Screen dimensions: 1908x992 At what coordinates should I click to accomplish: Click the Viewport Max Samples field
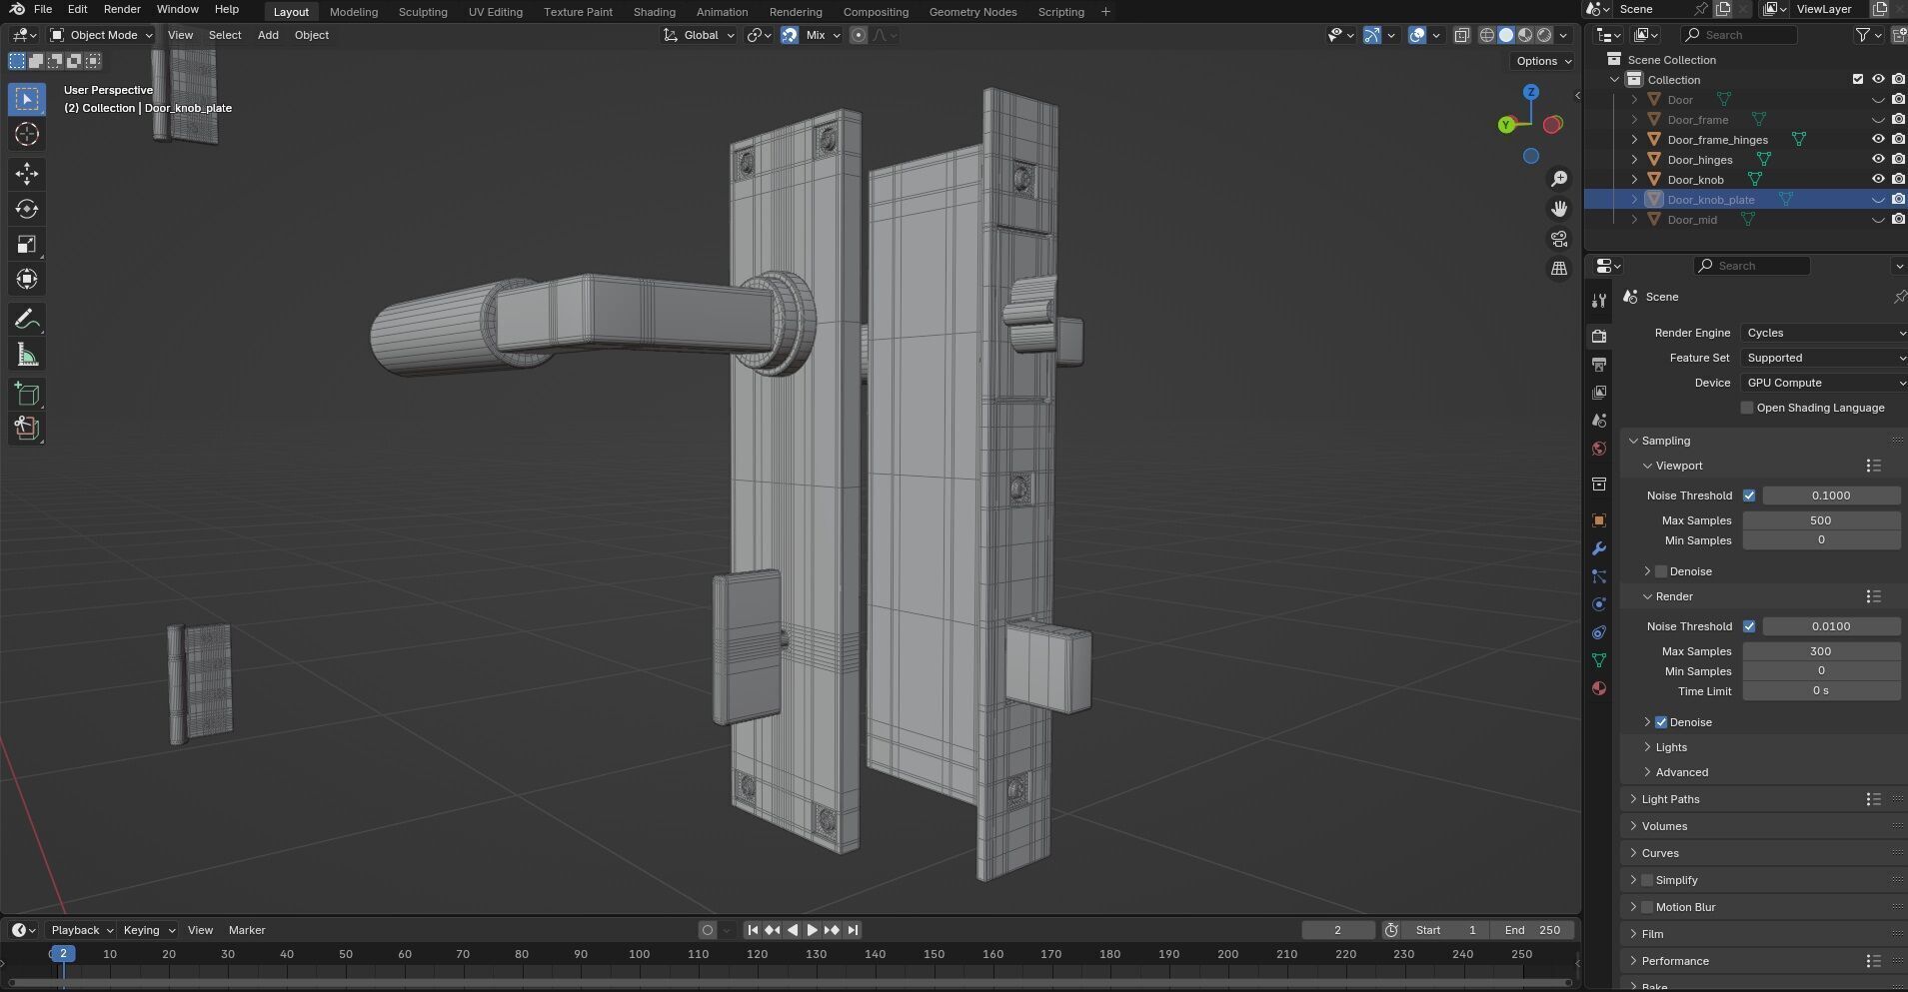coord(1821,520)
